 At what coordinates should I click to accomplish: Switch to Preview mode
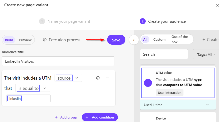[x=25, y=40]
